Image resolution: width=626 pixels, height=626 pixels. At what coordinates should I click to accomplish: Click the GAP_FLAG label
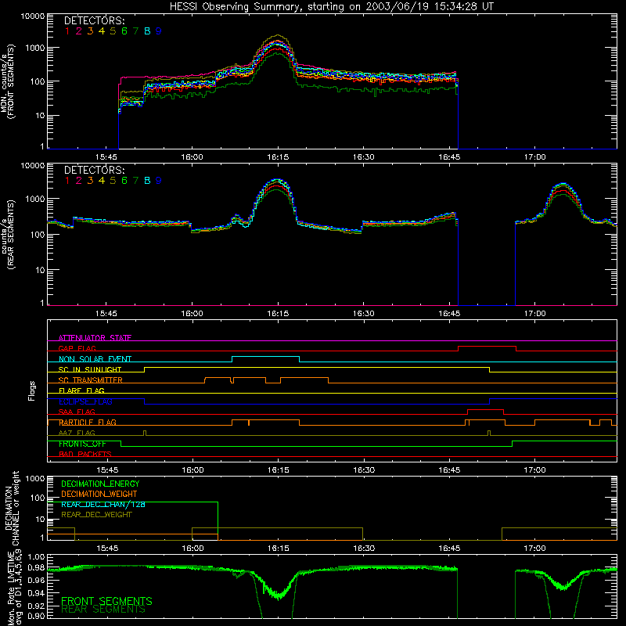point(77,348)
